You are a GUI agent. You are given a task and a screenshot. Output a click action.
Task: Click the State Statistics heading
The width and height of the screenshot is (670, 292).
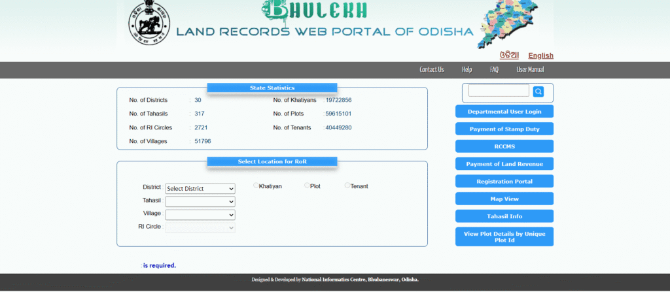point(272,88)
